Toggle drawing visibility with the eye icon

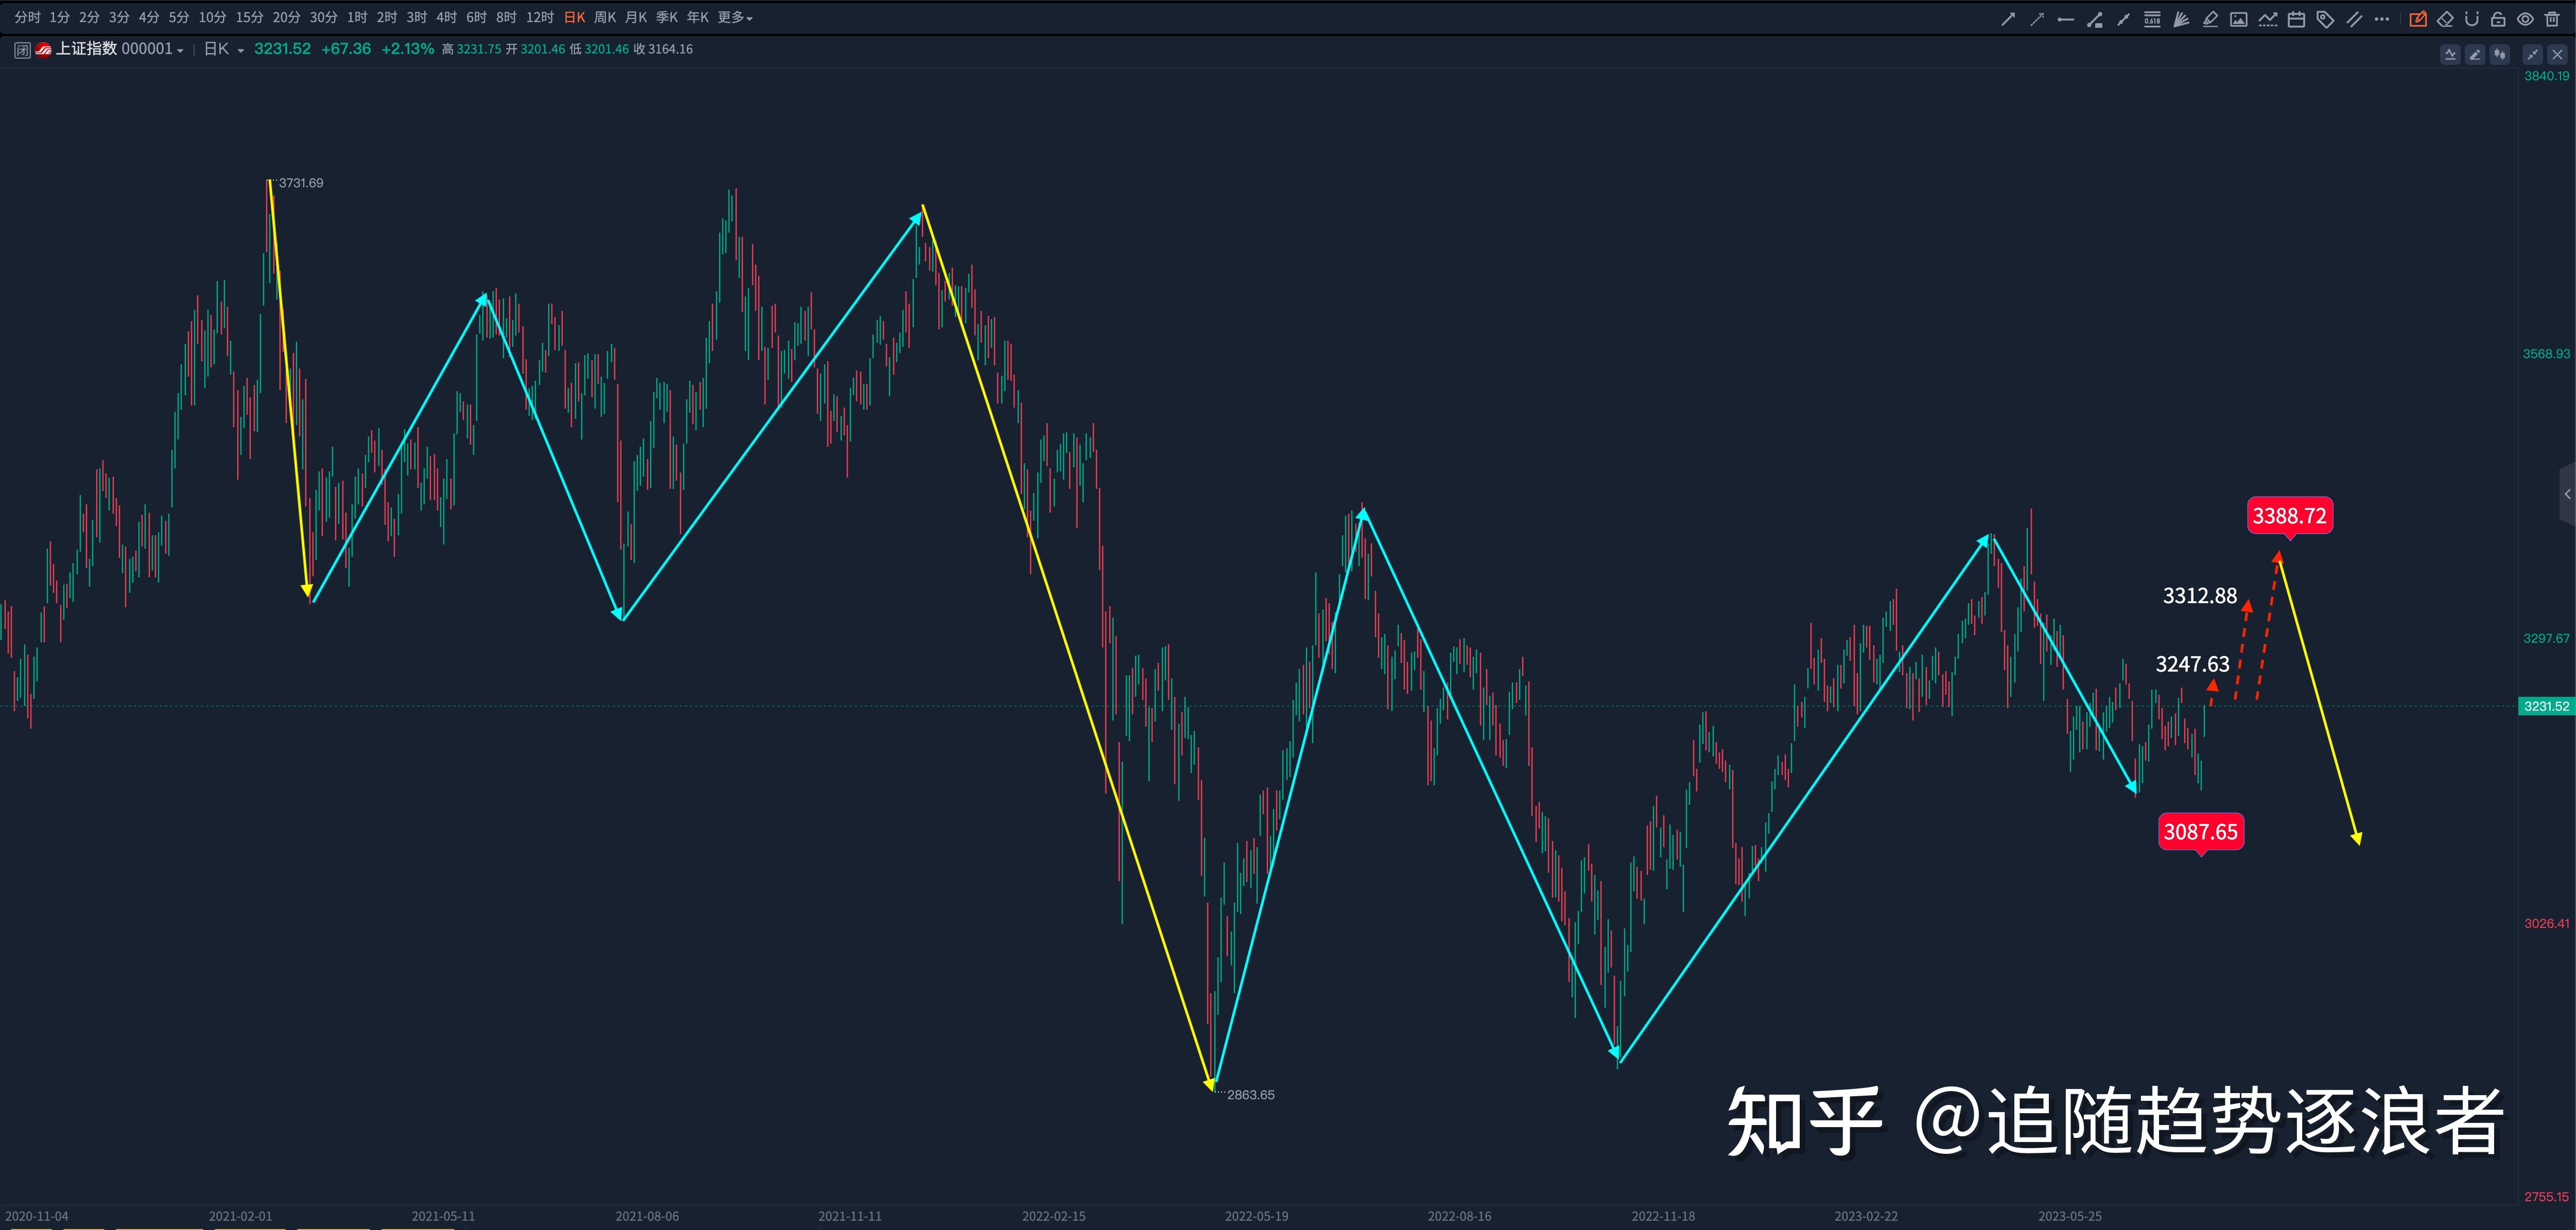pos(2525,18)
